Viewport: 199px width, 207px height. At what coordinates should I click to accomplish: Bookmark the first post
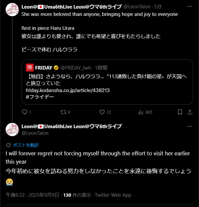tap(180, 112)
